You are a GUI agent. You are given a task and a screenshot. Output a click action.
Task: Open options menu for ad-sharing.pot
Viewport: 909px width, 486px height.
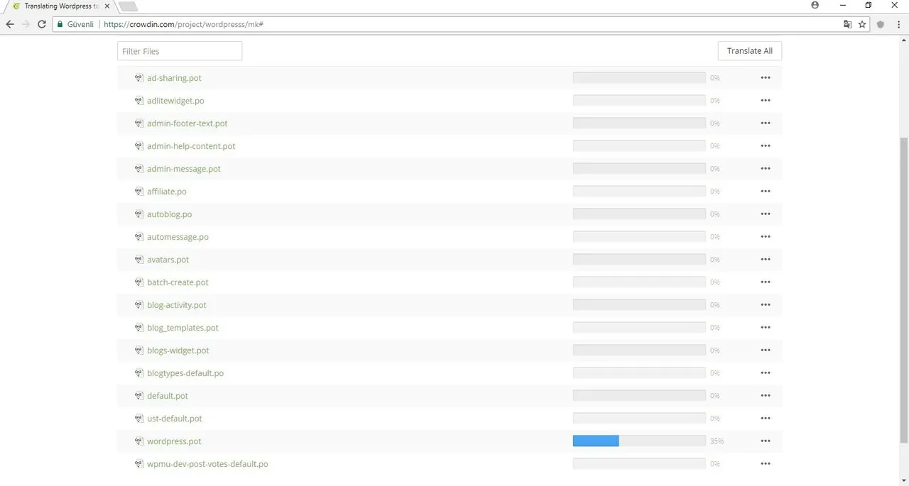tap(765, 78)
